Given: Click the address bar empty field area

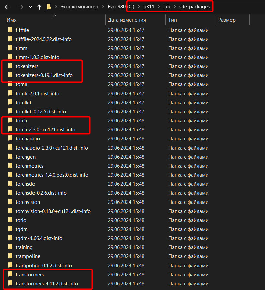Looking at the screenshot, I should coord(239,7).
